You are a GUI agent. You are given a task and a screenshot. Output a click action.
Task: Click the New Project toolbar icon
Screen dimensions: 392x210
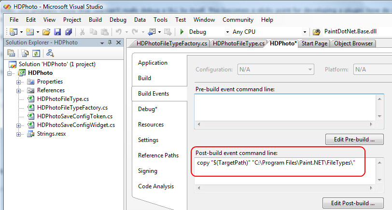click(13, 32)
